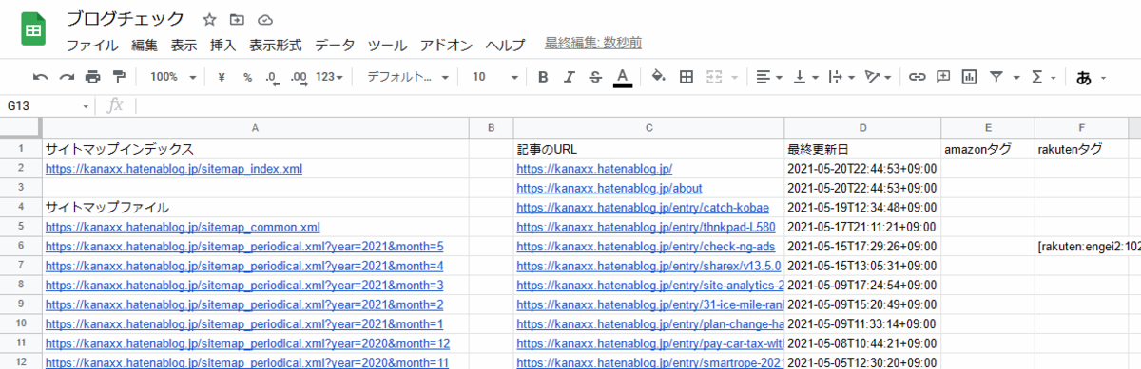Screen dimensions: 1141x369
Task: Open the 表示形式 menu
Action: [x=276, y=45]
